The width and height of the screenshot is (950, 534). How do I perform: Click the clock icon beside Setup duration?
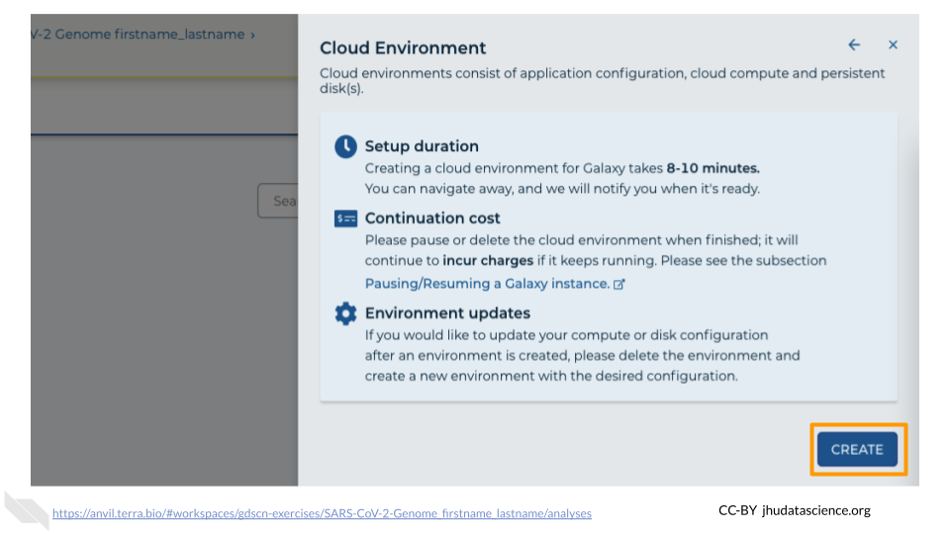[x=345, y=146]
